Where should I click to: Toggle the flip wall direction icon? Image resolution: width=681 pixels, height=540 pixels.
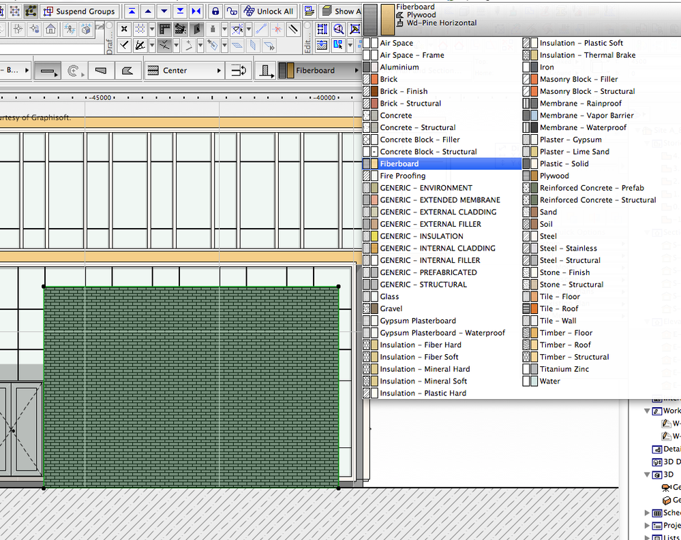(239, 71)
